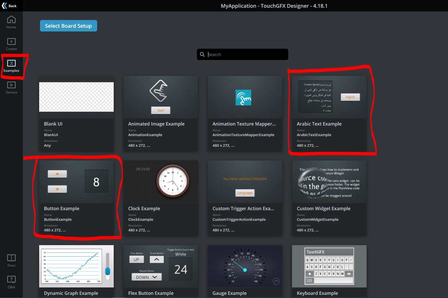Click the name ButtonExample
This screenshot has width=448, height=298.
58,219
